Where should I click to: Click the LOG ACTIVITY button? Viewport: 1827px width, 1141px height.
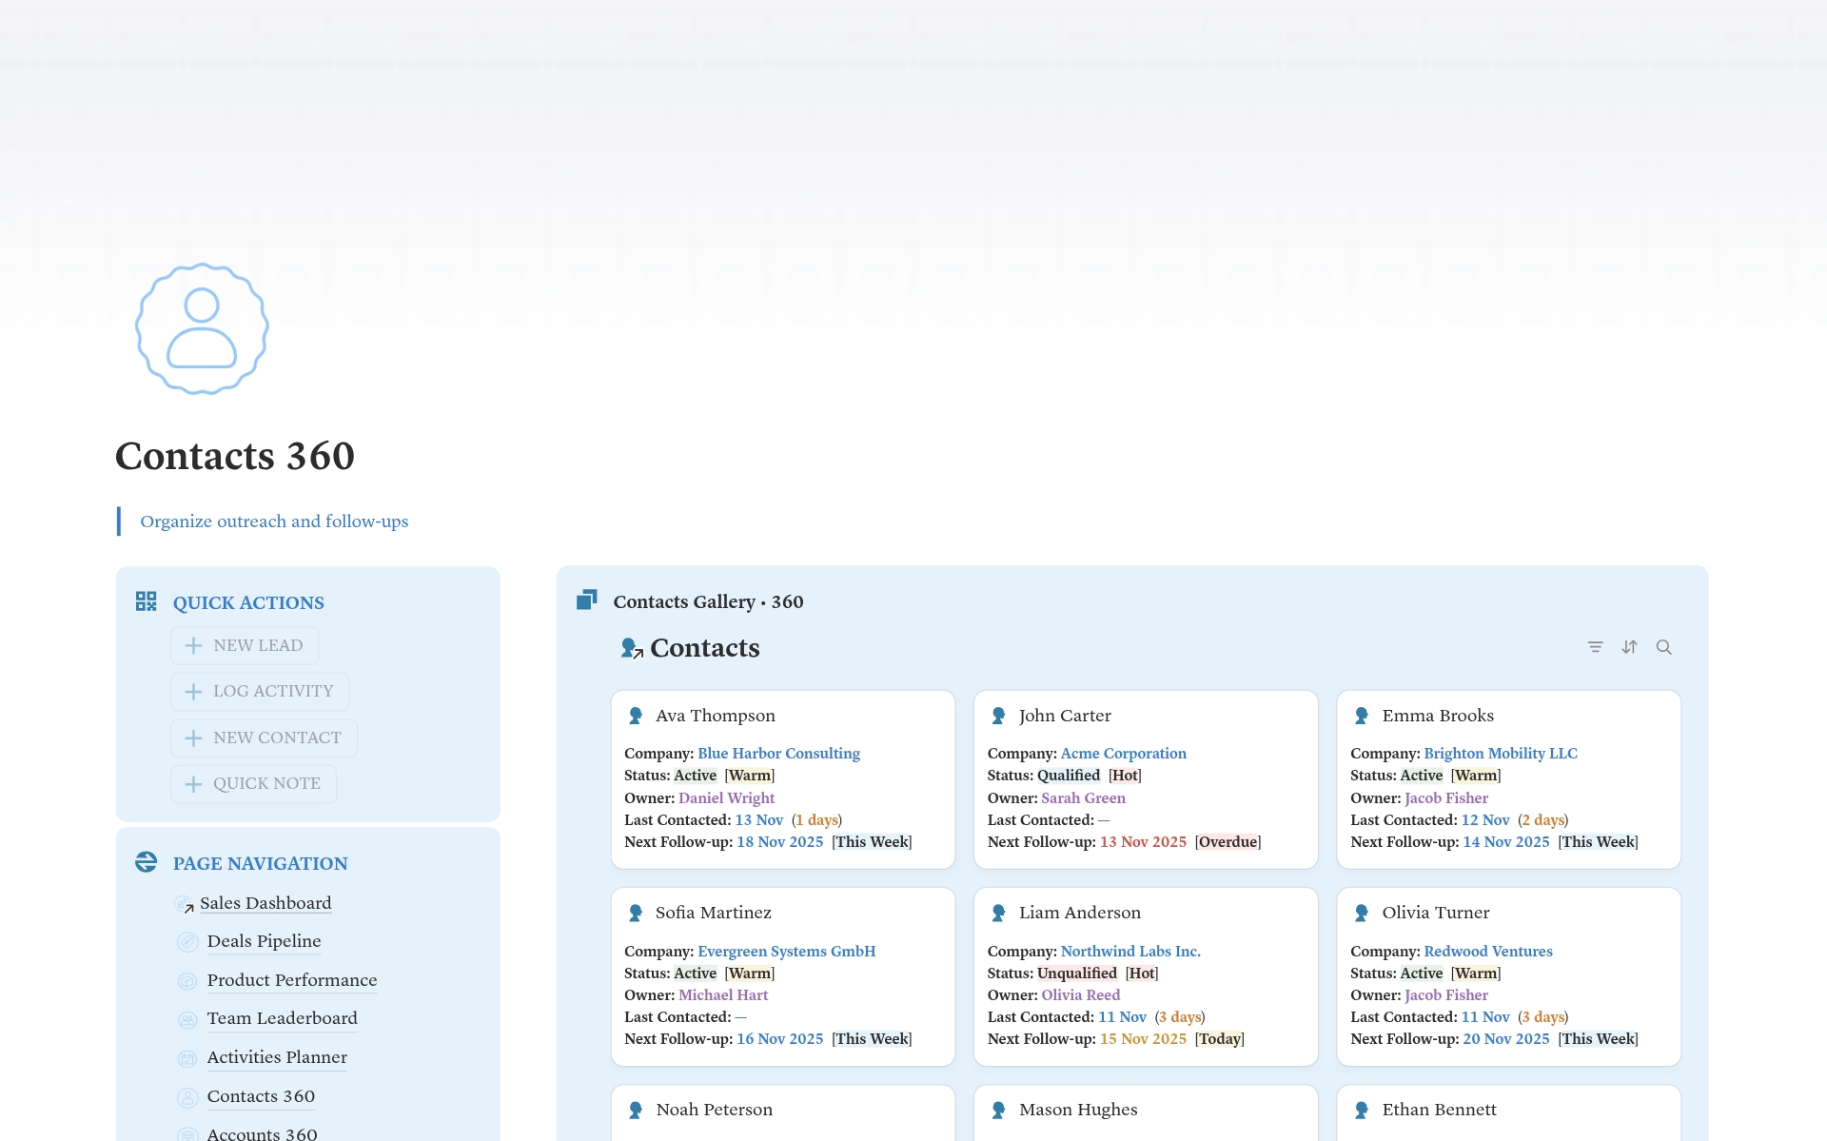point(260,691)
